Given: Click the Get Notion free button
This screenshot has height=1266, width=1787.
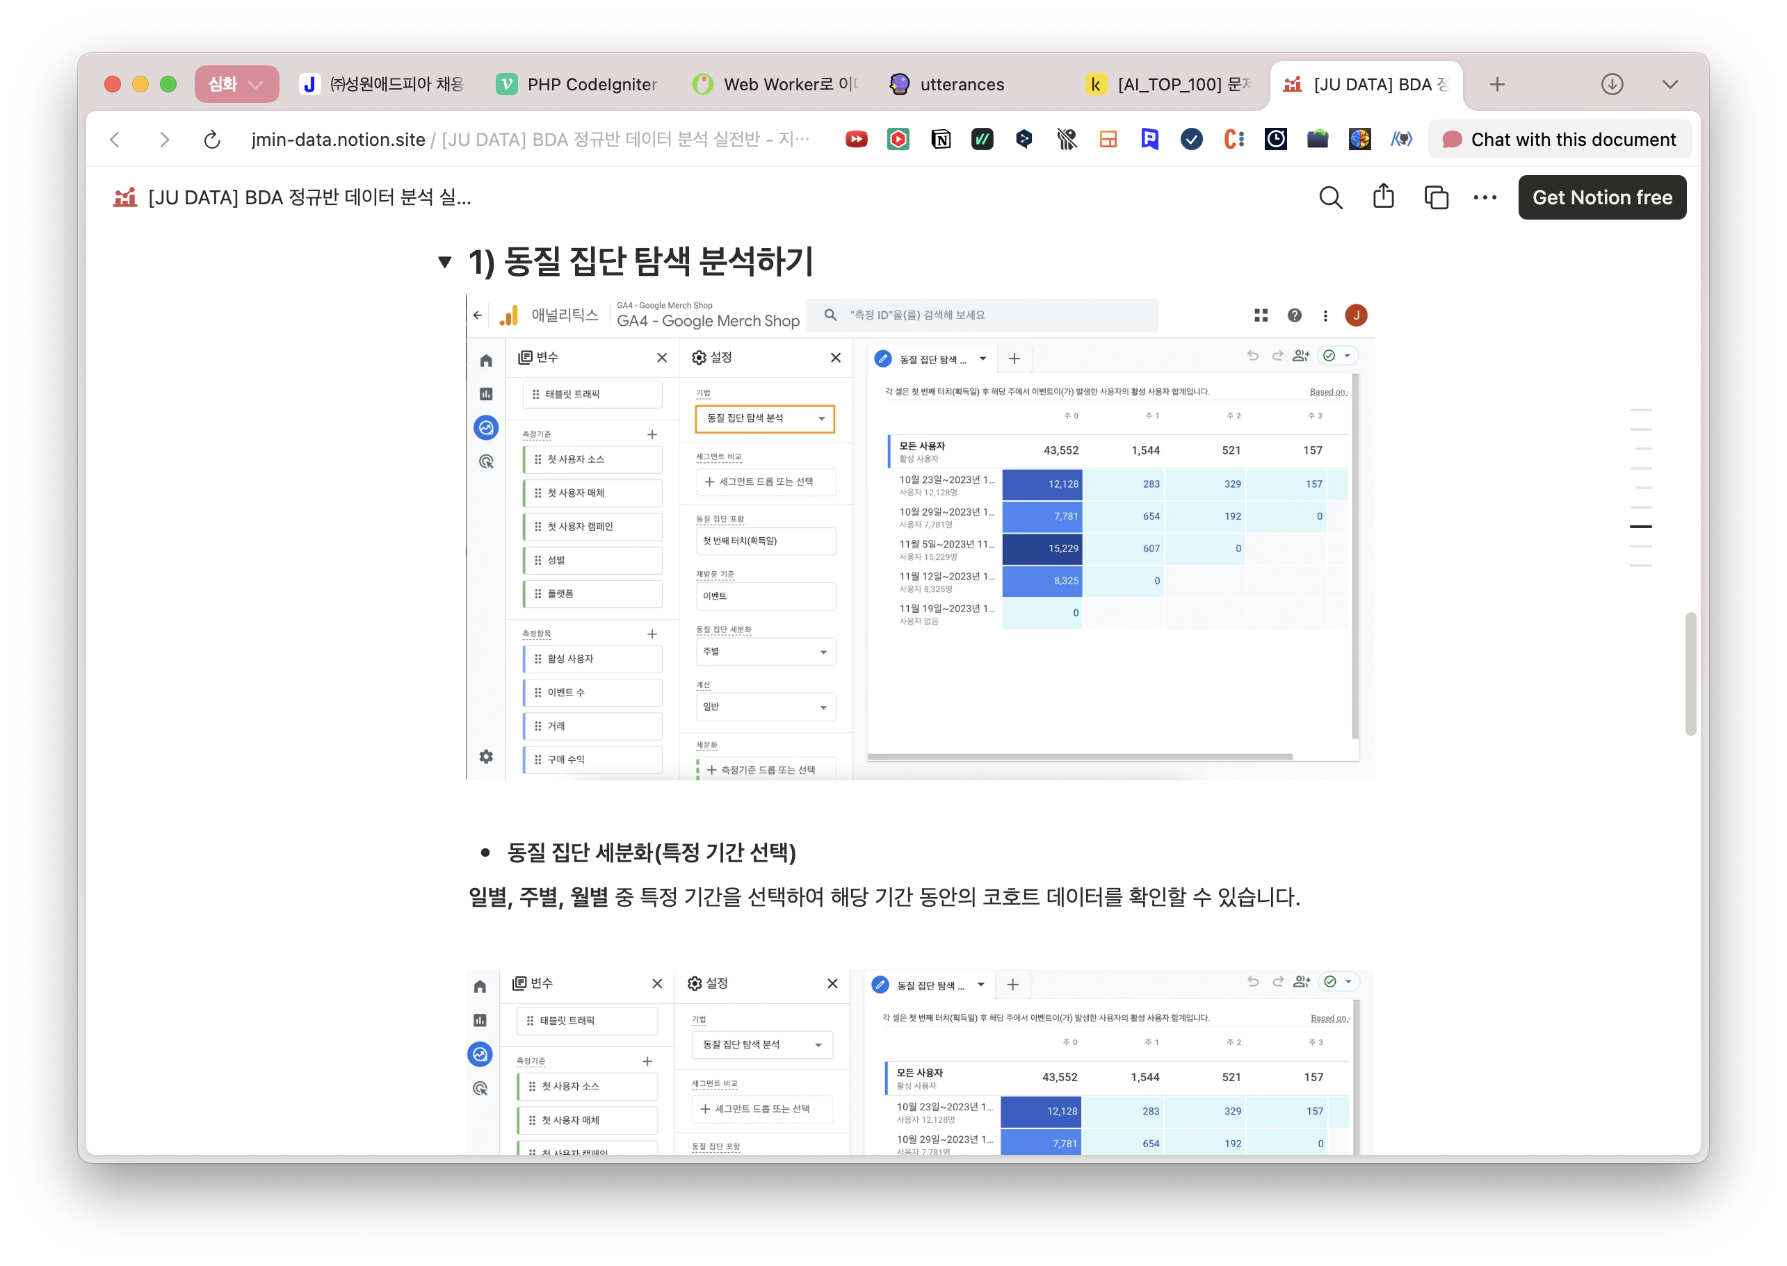Looking at the screenshot, I should (x=1601, y=198).
